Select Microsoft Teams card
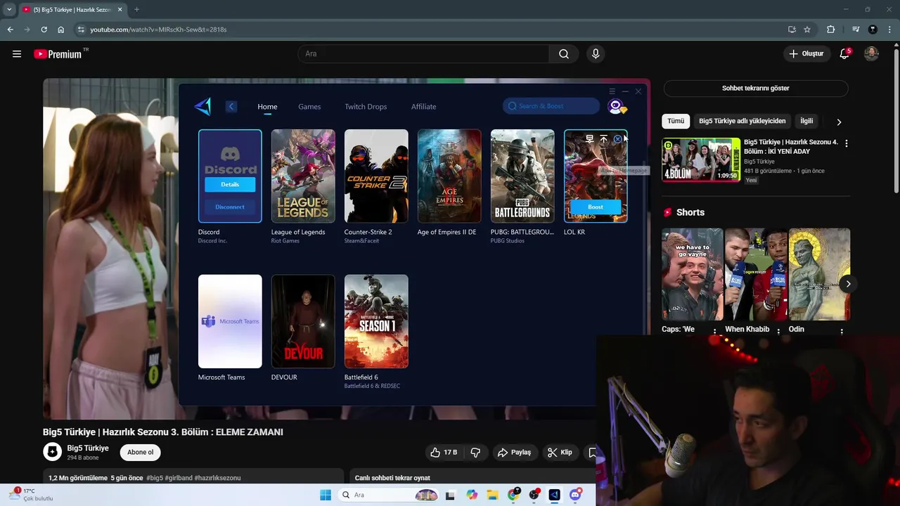 [x=230, y=321]
